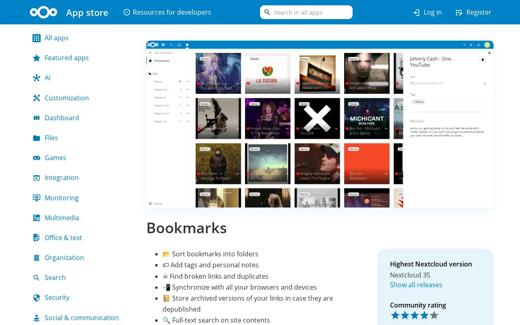
Task: Click the Nextcloud logo in the header
Action: pos(43,12)
